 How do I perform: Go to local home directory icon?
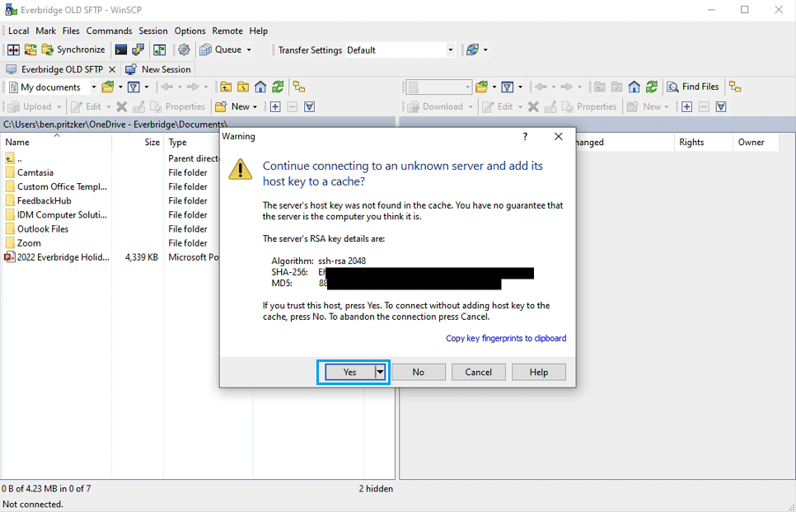[260, 87]
